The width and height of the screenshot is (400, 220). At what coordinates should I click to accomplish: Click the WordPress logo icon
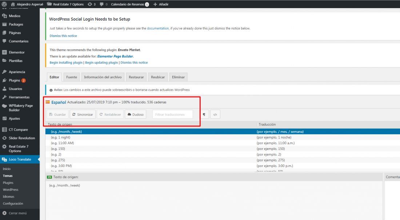coord(4,4)
